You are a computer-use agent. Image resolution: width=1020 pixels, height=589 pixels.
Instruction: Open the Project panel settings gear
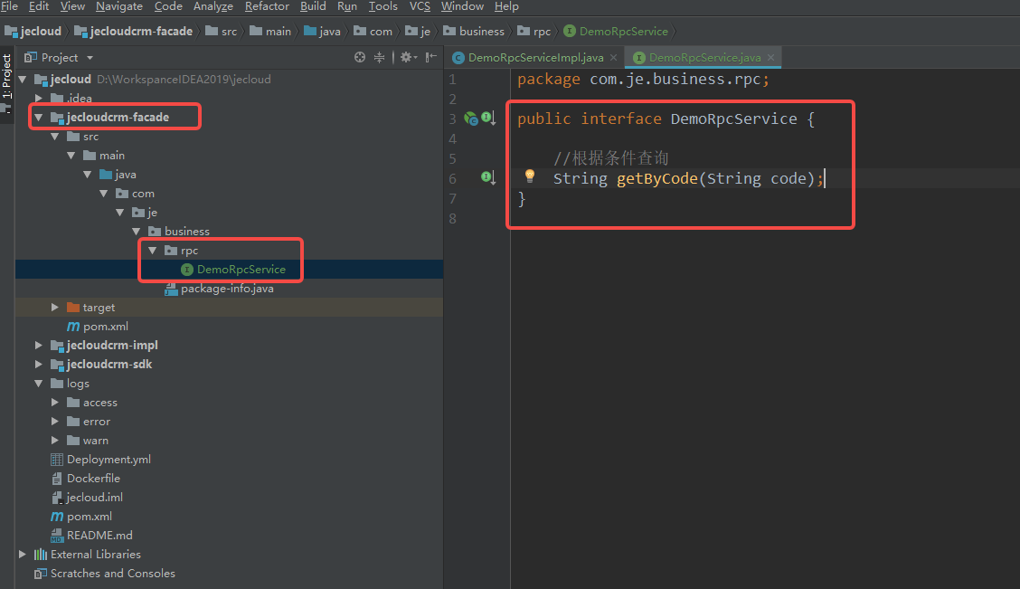click(x=405, y=57)
